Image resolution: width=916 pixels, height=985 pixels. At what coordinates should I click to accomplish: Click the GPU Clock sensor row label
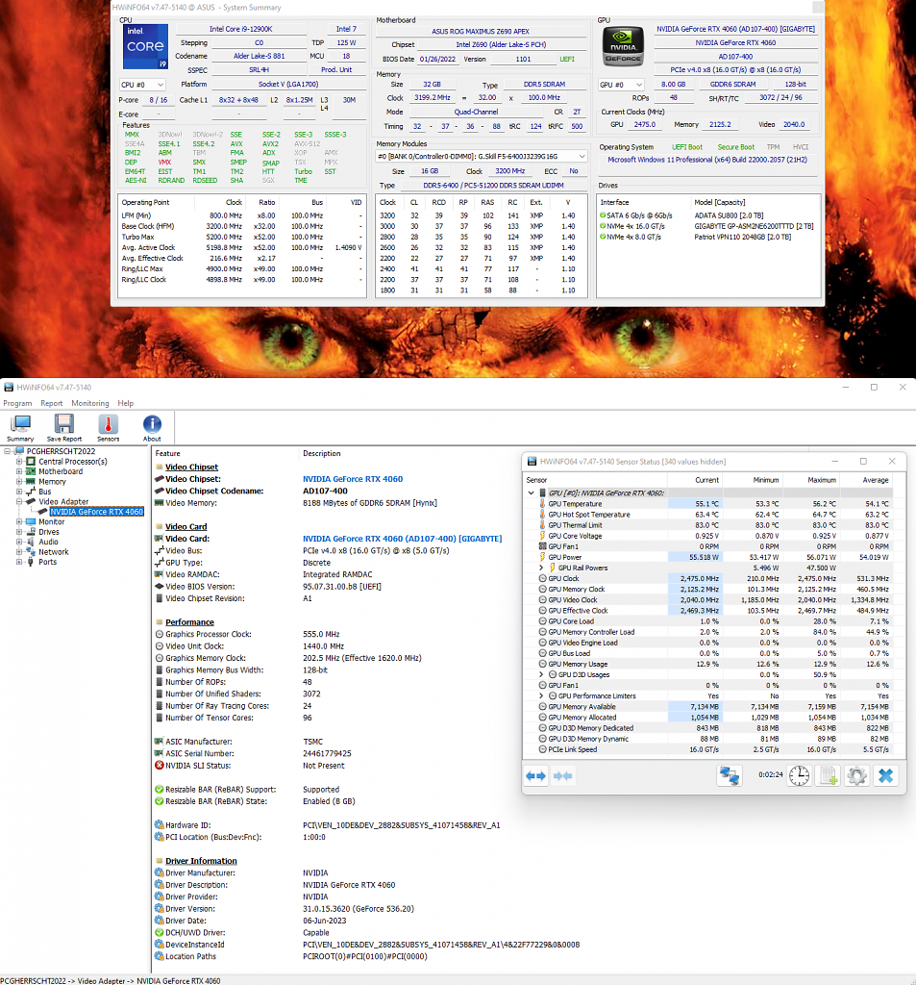(564, 578)
